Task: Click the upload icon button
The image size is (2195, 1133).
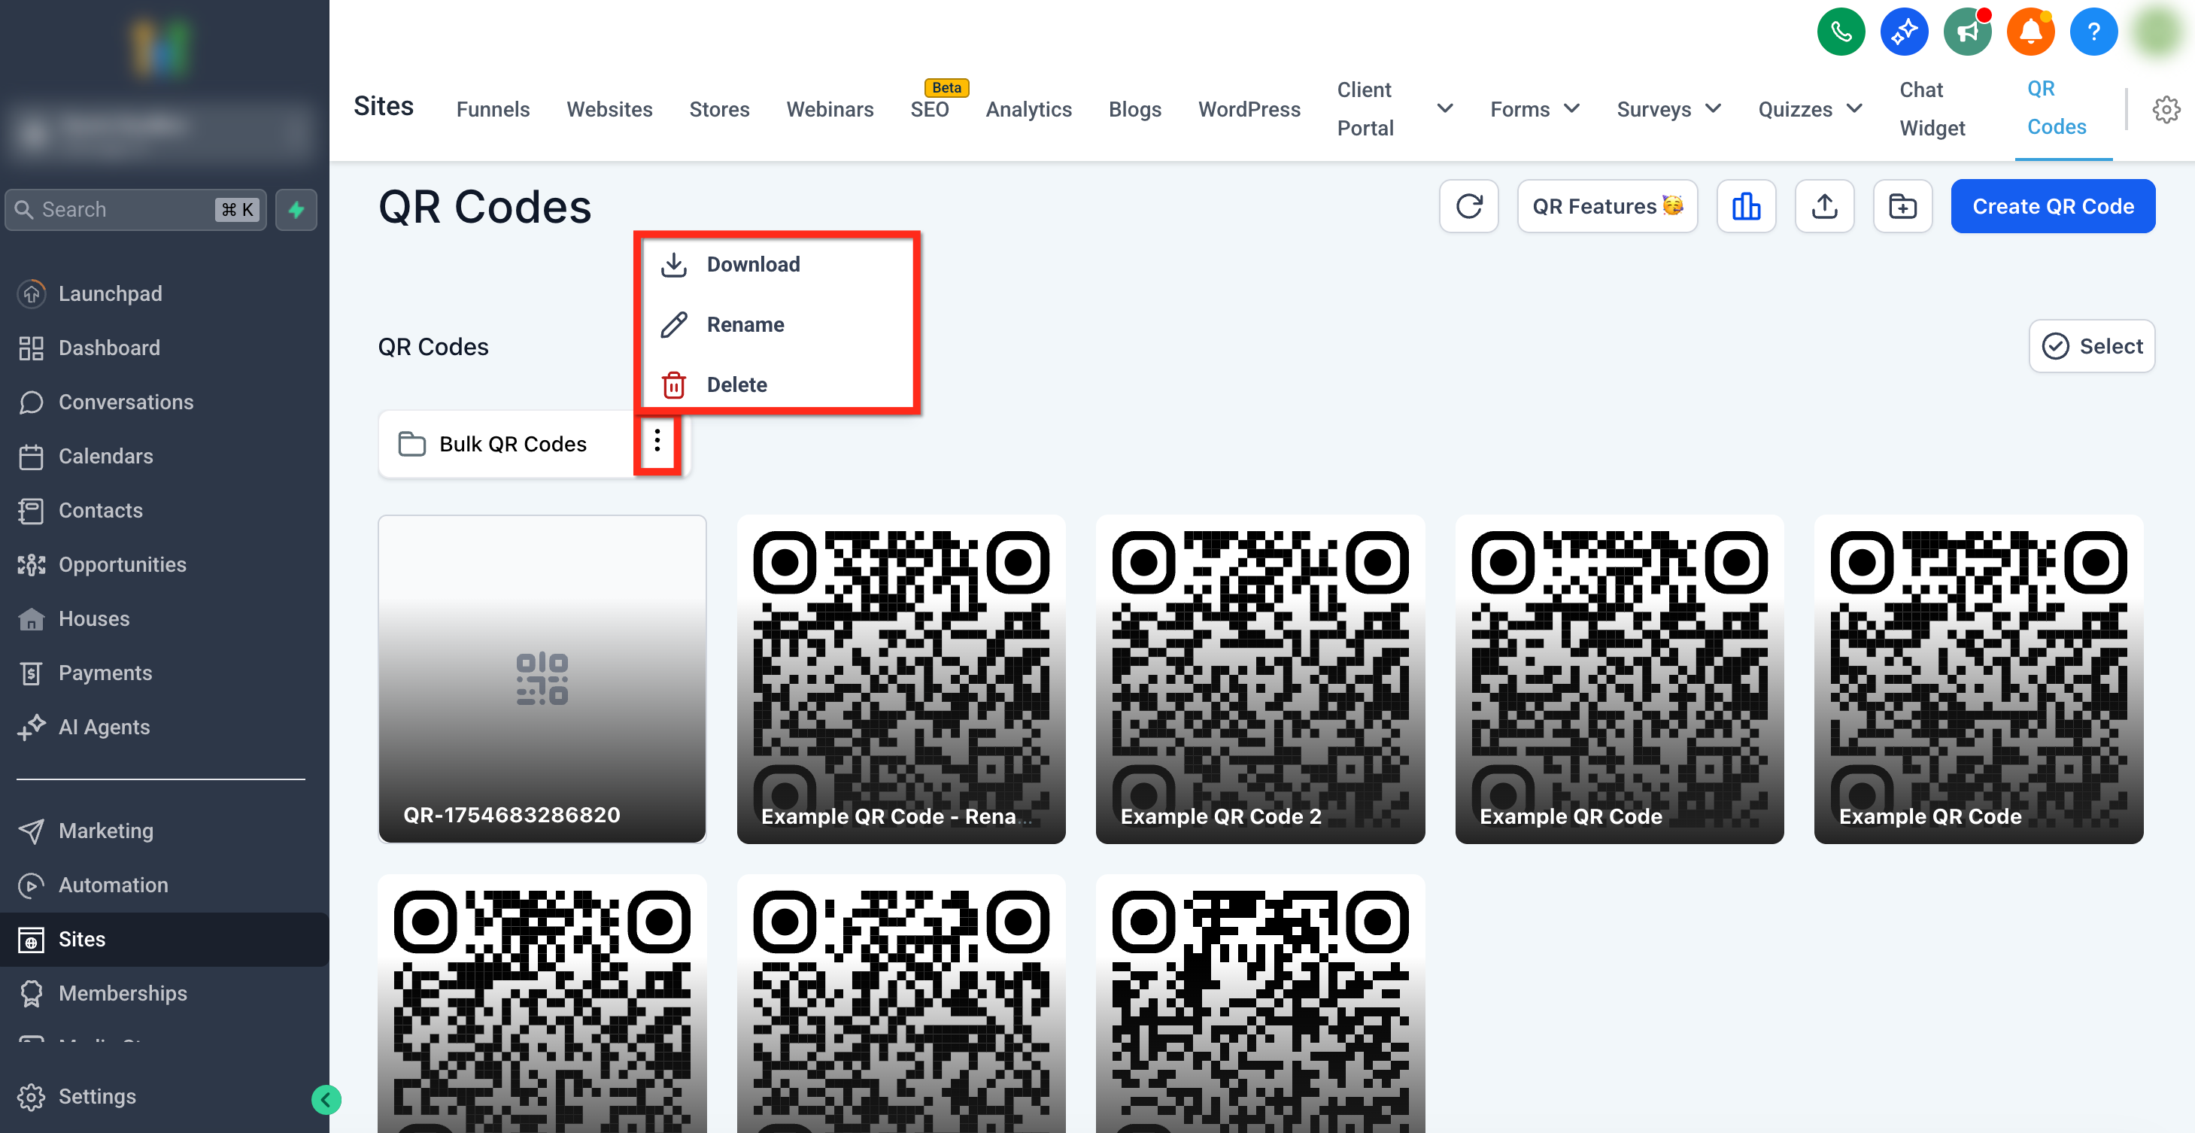Action: (1823, 206)
